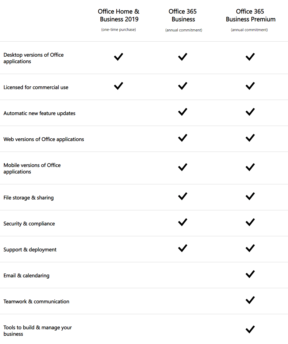Click Office 365 Business web versions checkmark
Screen dimensions: 288x344
click(x=183, y=138)
